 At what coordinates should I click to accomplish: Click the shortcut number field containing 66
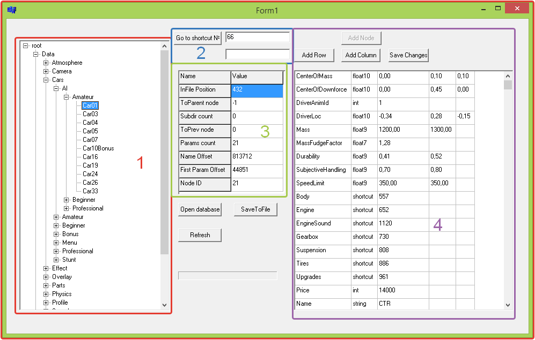(258, 37)
